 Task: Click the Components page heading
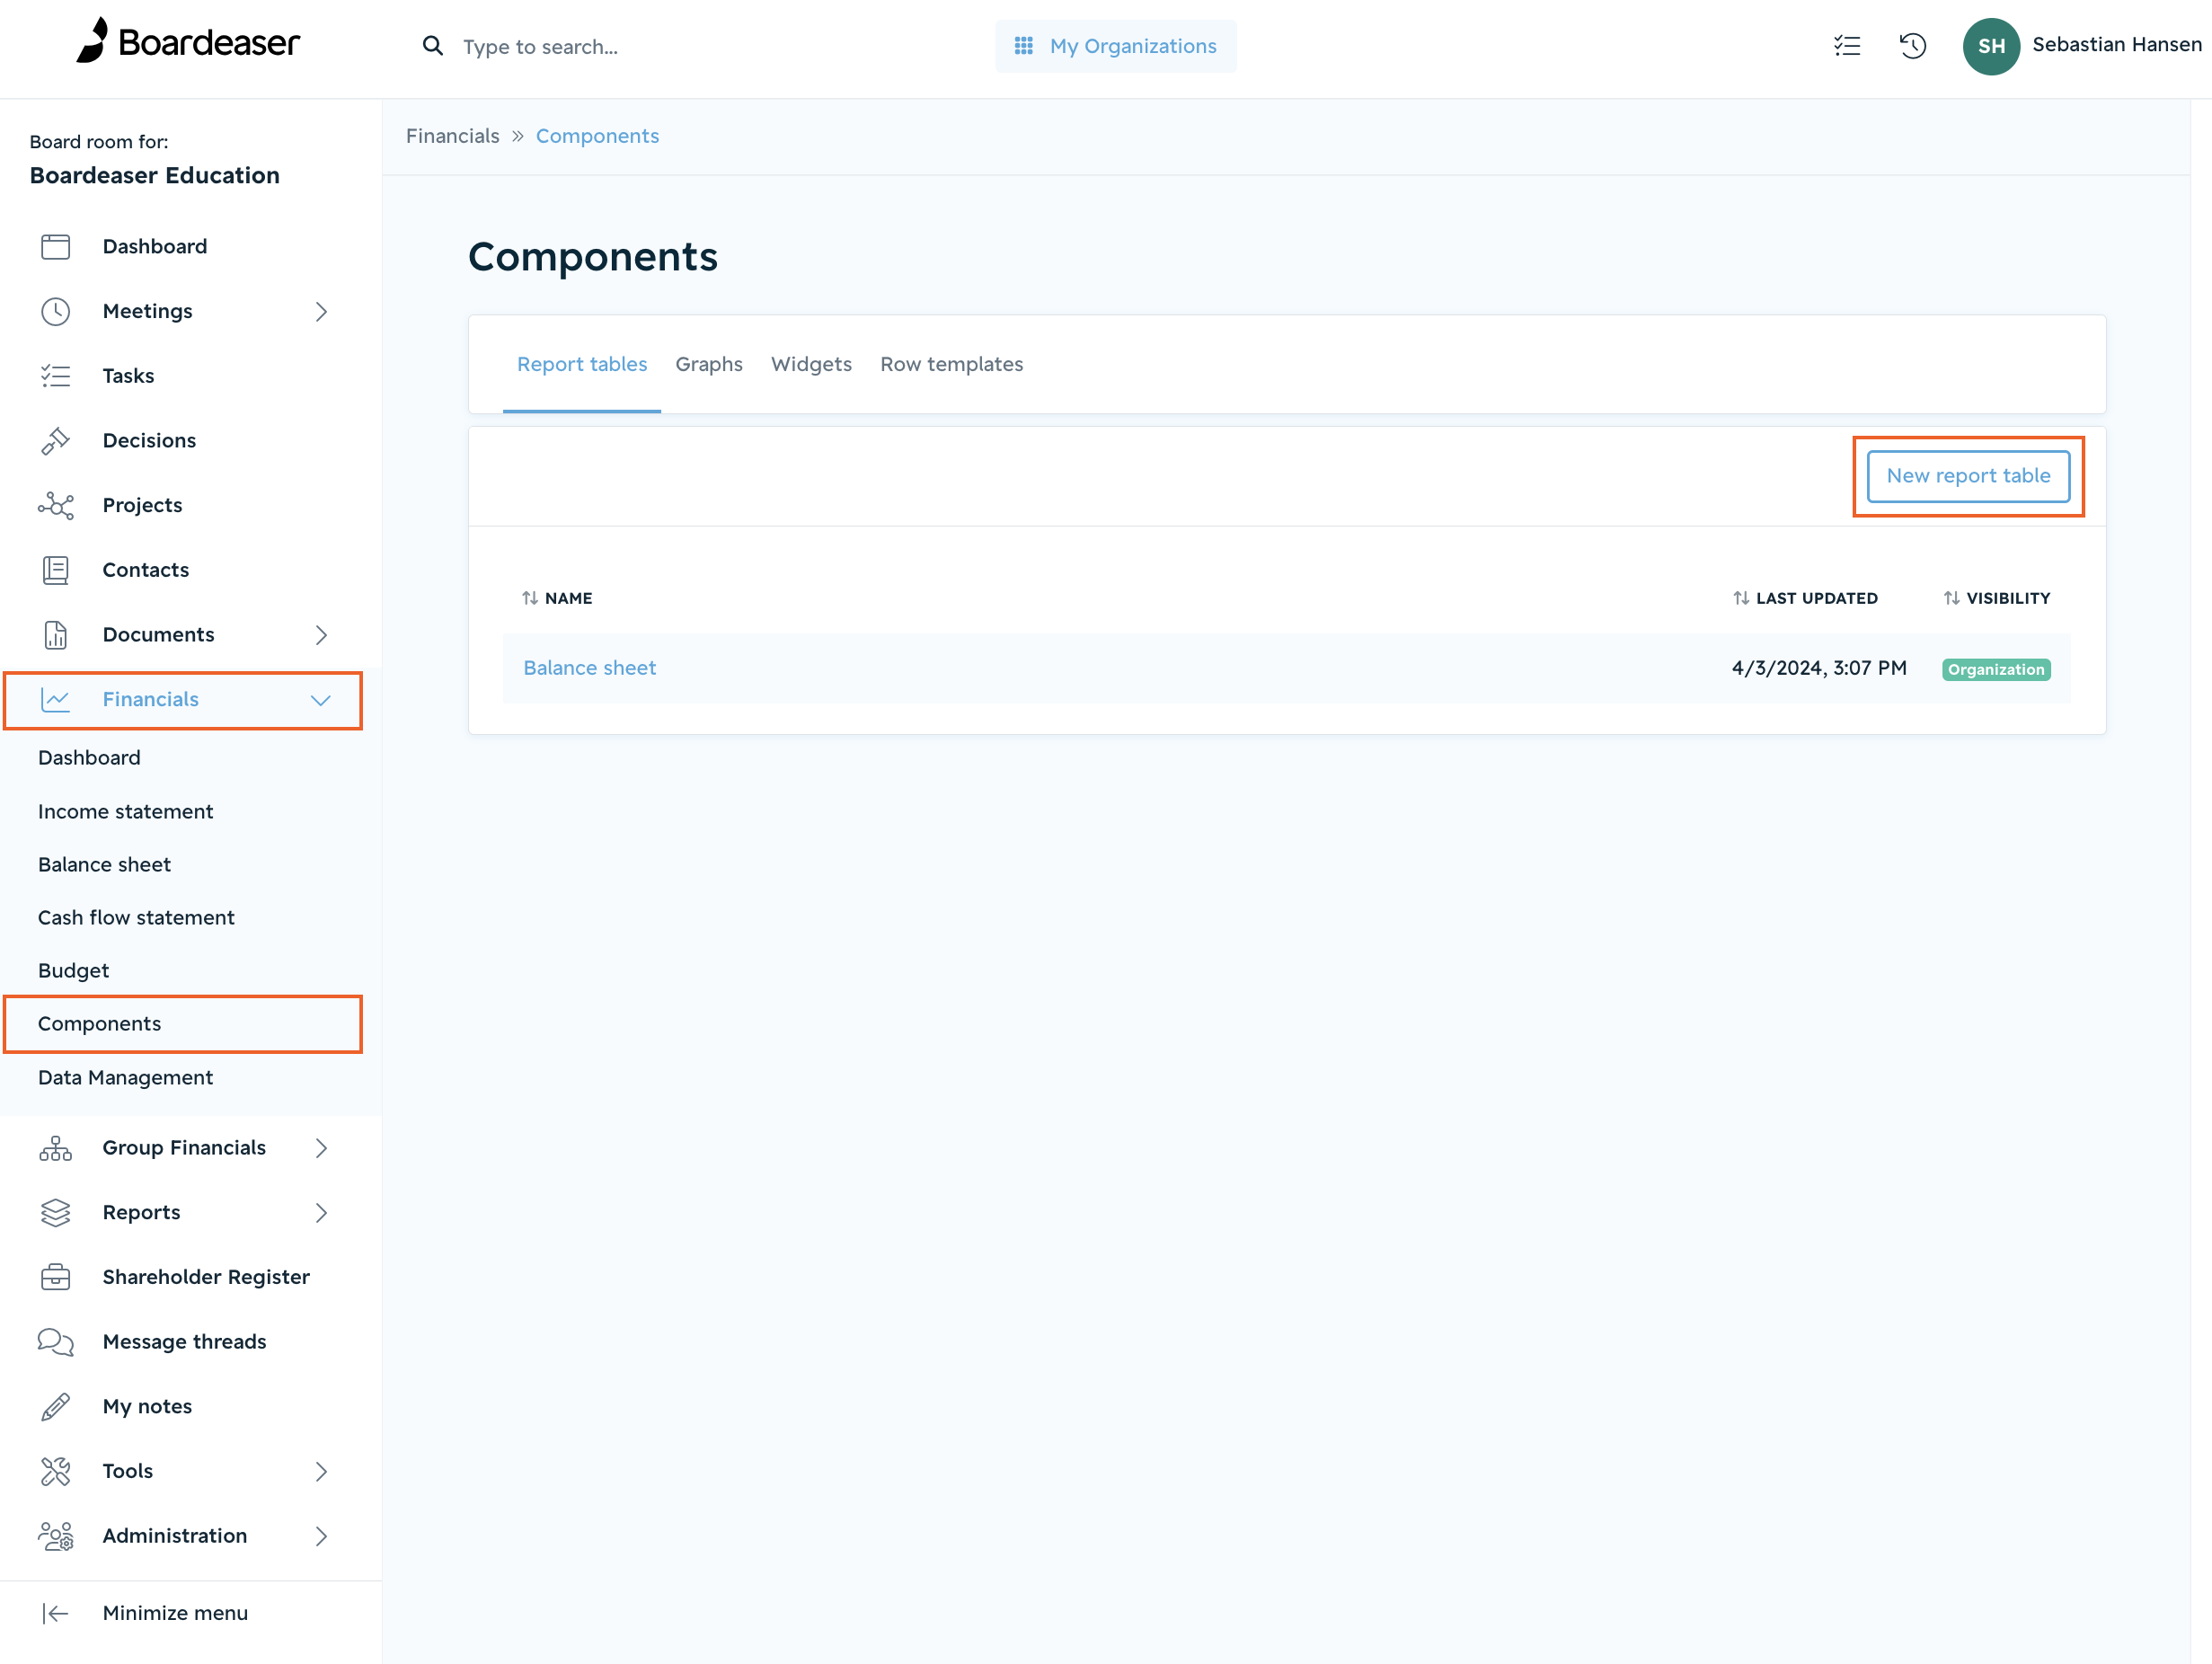592,257
